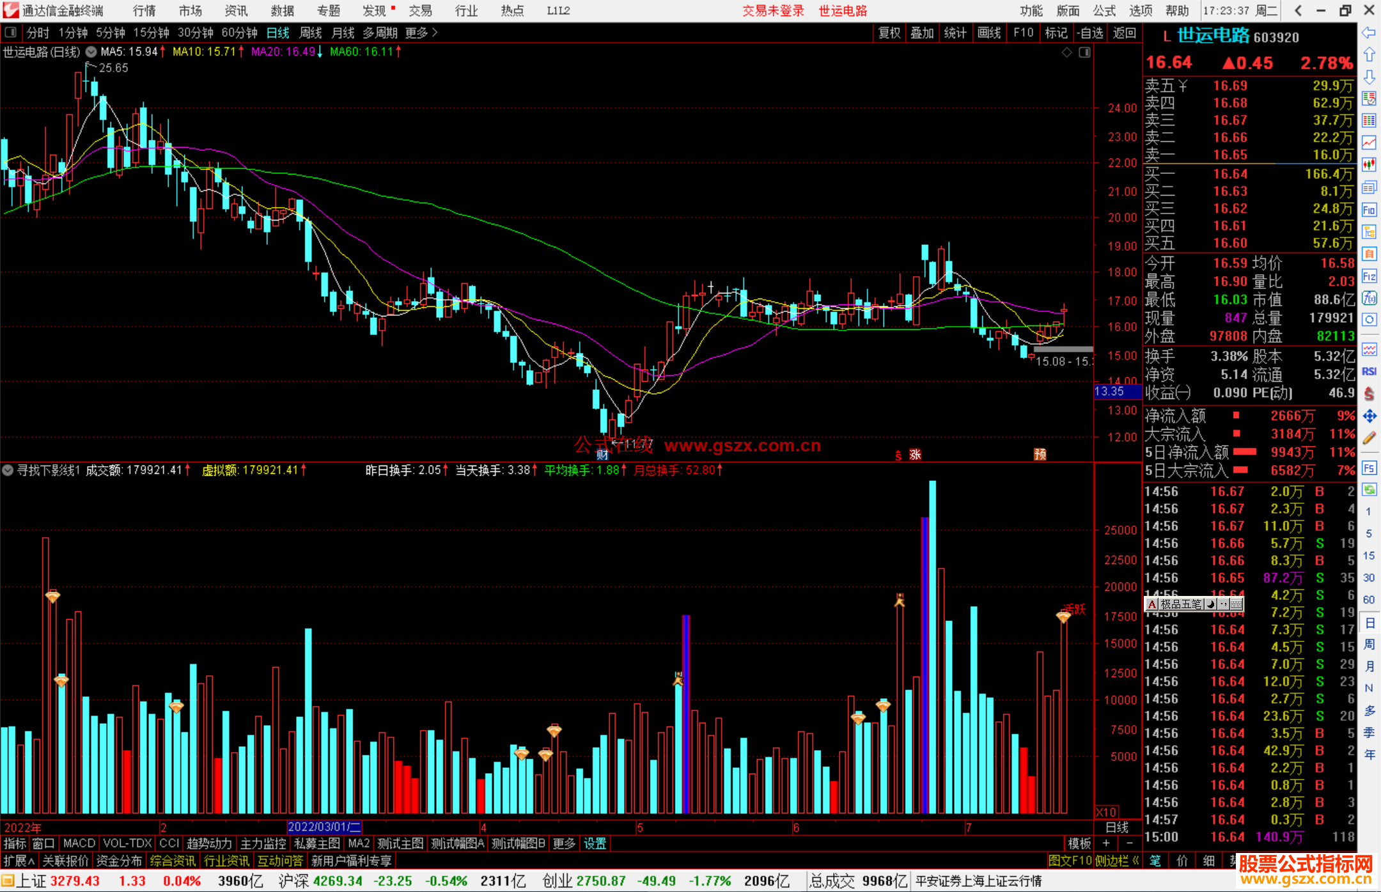Click the up arrow icon in right sidebar
Image resolution: width=1381 pixels, height=892 pixels.
coord(1369,55)
